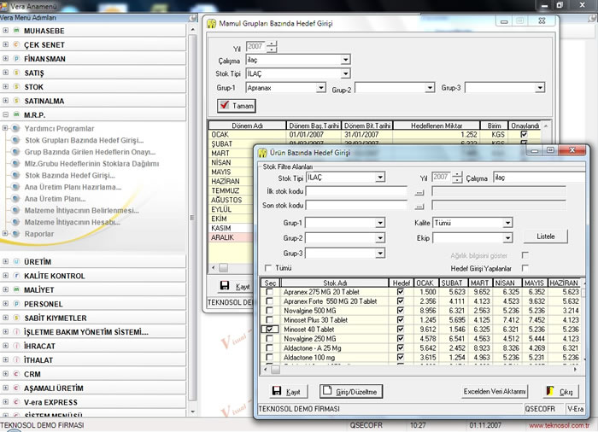
Task: Open the Stok Tipi dropdown in the Ürün Bazında window
Action: coord(380,178)
